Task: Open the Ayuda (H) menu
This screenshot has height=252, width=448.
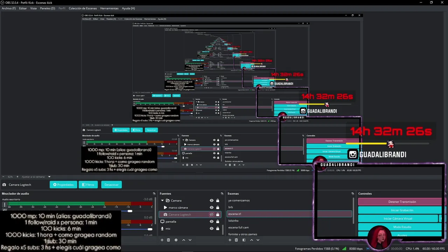Action: 128,8
